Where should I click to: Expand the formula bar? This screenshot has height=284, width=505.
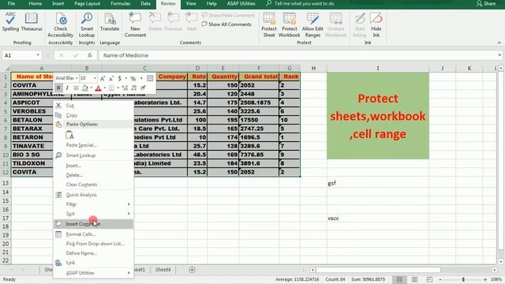(499, 55)
